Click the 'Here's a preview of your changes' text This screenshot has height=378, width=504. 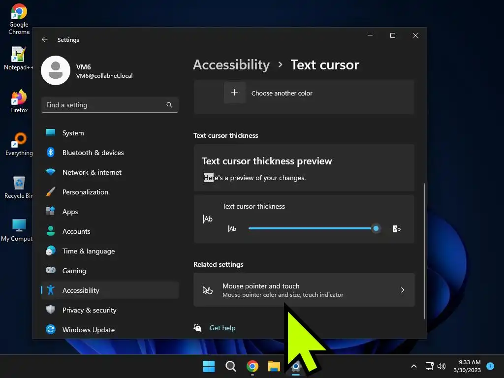[x=254, y=178]
